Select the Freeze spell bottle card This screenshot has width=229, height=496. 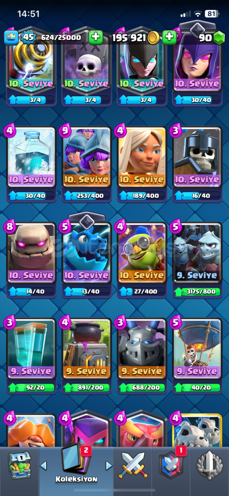coord(31,164)
